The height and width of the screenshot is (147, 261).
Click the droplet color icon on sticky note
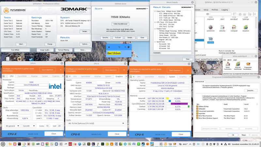[109, 47]
